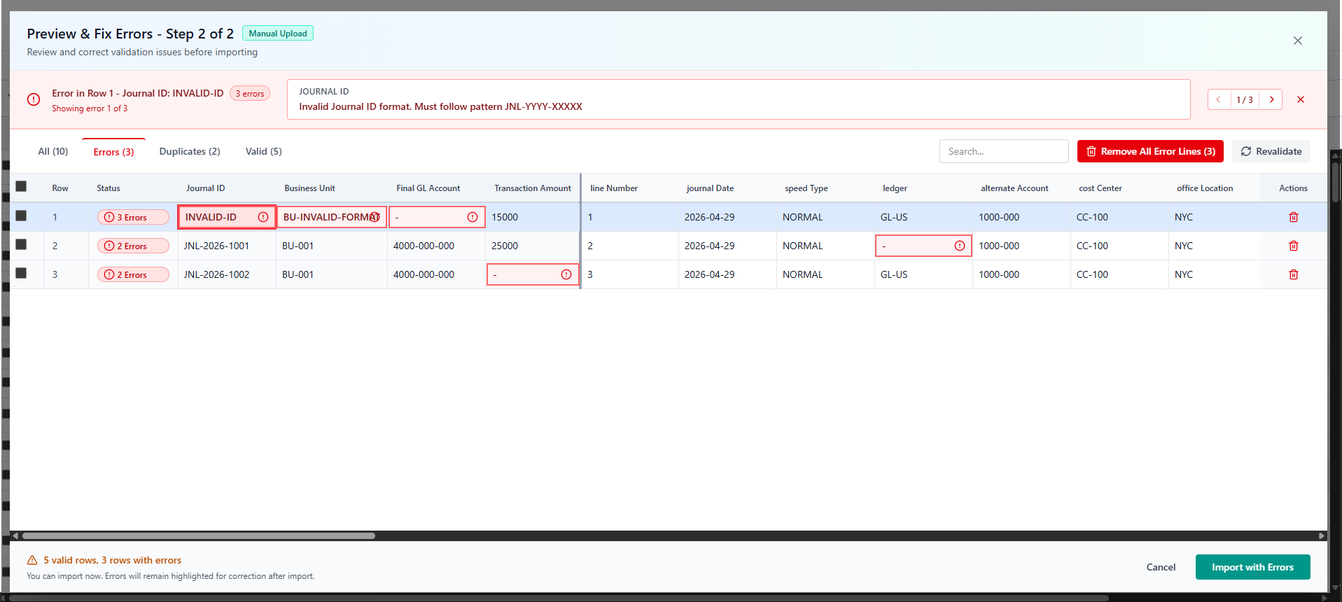Click error icon in row 2 ledger cell
The height and width of the screenshot is (602, 1342).
(x=959, y=246)
